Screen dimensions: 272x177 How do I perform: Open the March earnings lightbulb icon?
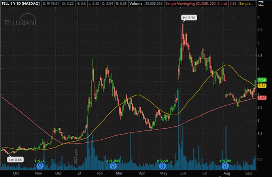[113, 166]
